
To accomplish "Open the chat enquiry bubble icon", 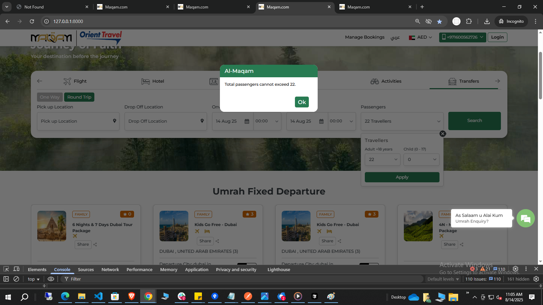I will point(525,219).
